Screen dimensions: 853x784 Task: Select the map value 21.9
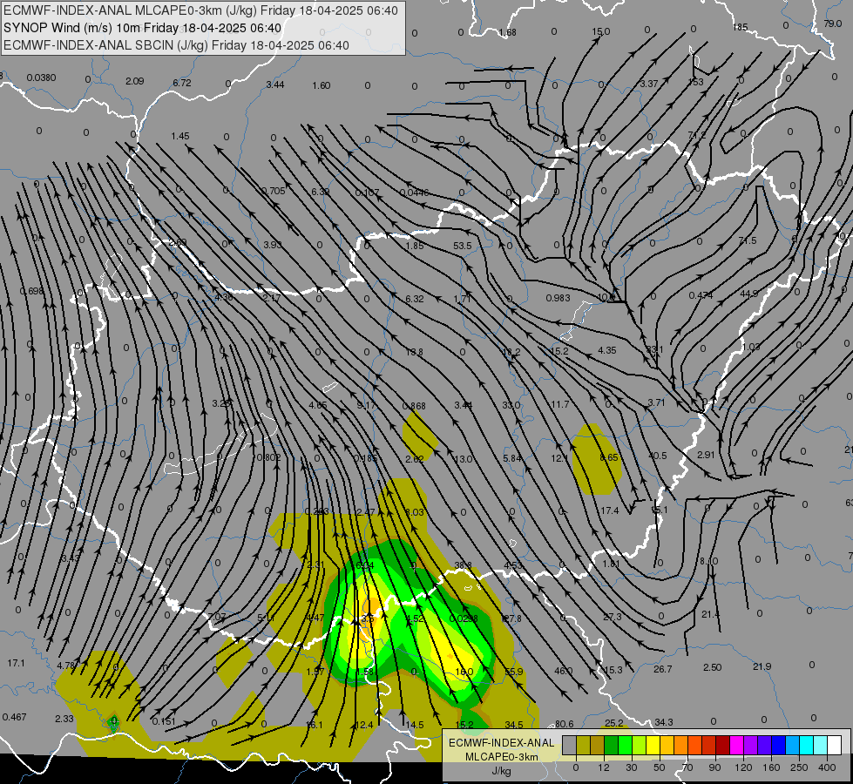click(762, 666)
